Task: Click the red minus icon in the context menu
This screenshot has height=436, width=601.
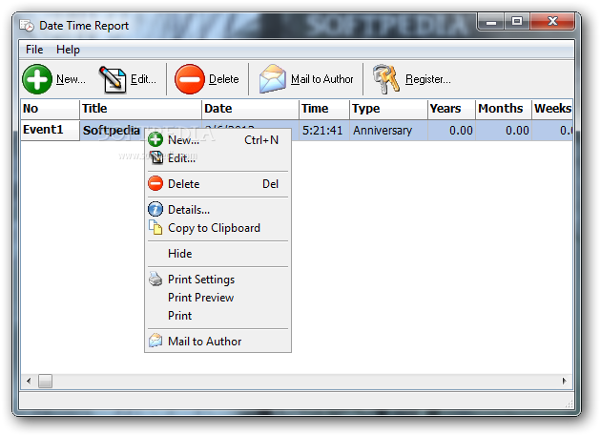Action: point(155,183)
